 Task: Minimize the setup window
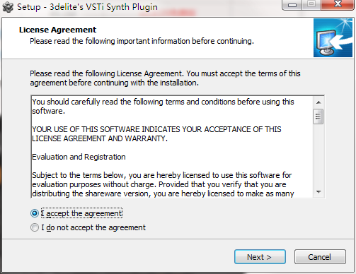[292, 5]
